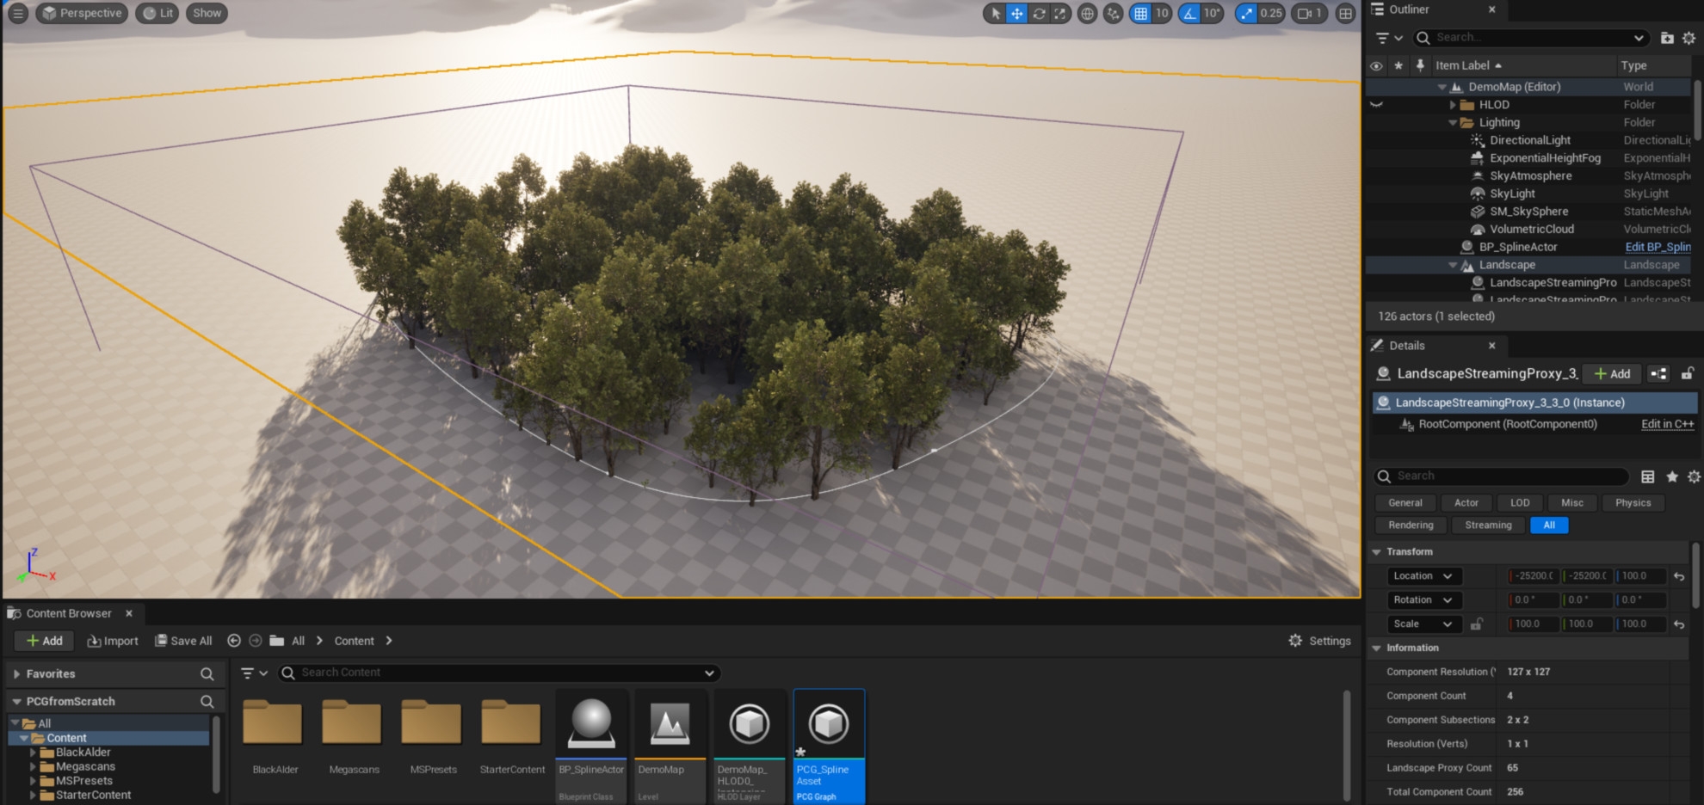Viewport: 1704px width, 805px height.
Task: Select the PCG_Spline Asset thumbnail
Action: [829, 725]
